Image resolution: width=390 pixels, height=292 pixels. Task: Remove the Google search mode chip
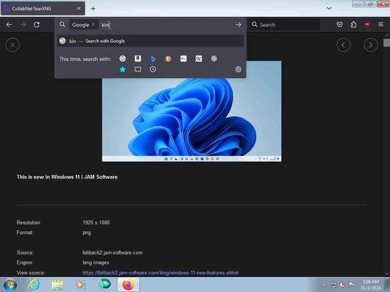pos(93,25)
